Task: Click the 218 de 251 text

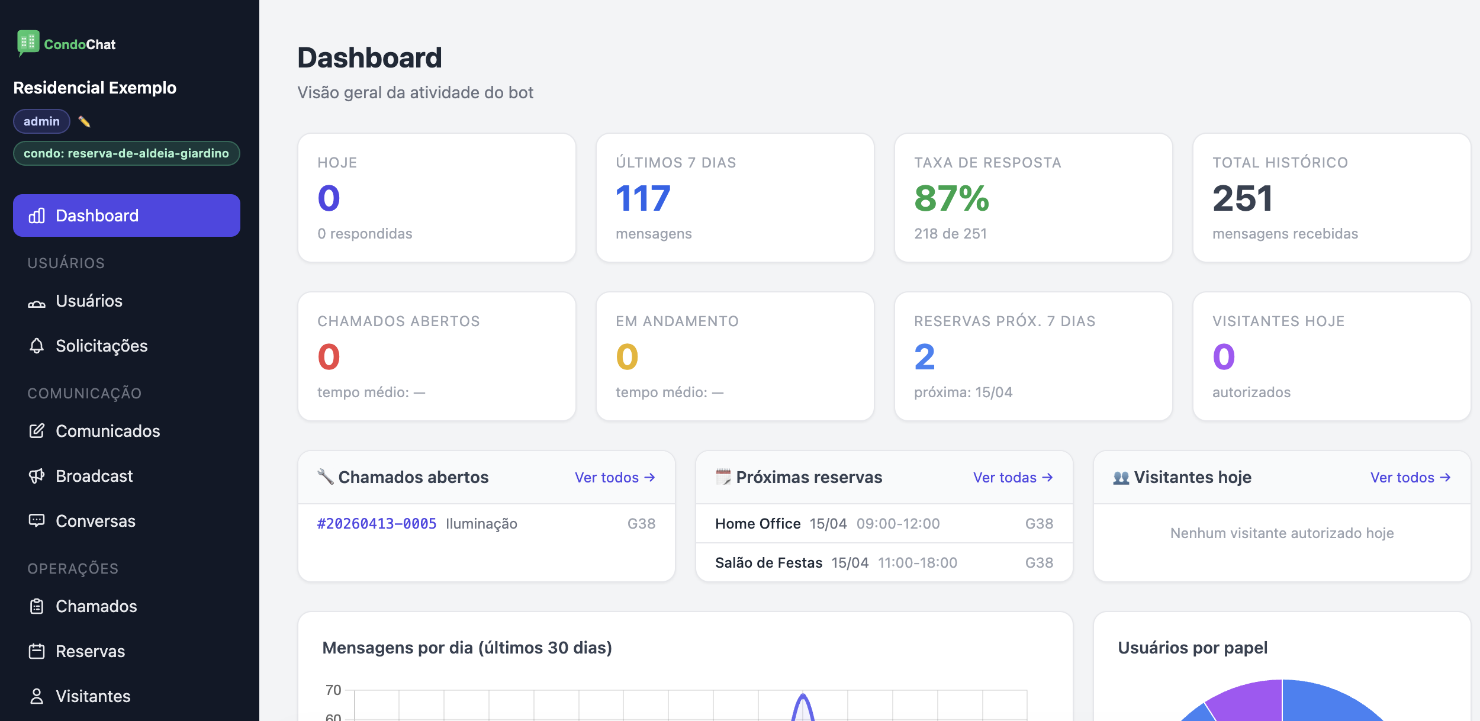Action: [x=950, y=234]
